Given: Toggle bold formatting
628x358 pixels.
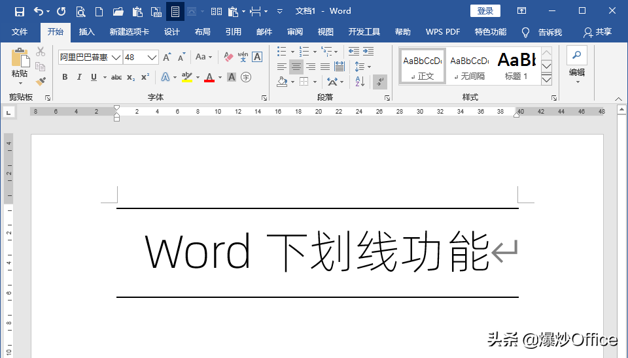Looking at the screenshot, I should click(65, 77).
